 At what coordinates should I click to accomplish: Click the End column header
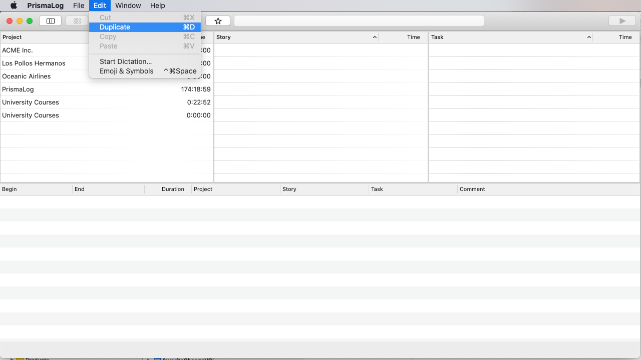[108, 189]
